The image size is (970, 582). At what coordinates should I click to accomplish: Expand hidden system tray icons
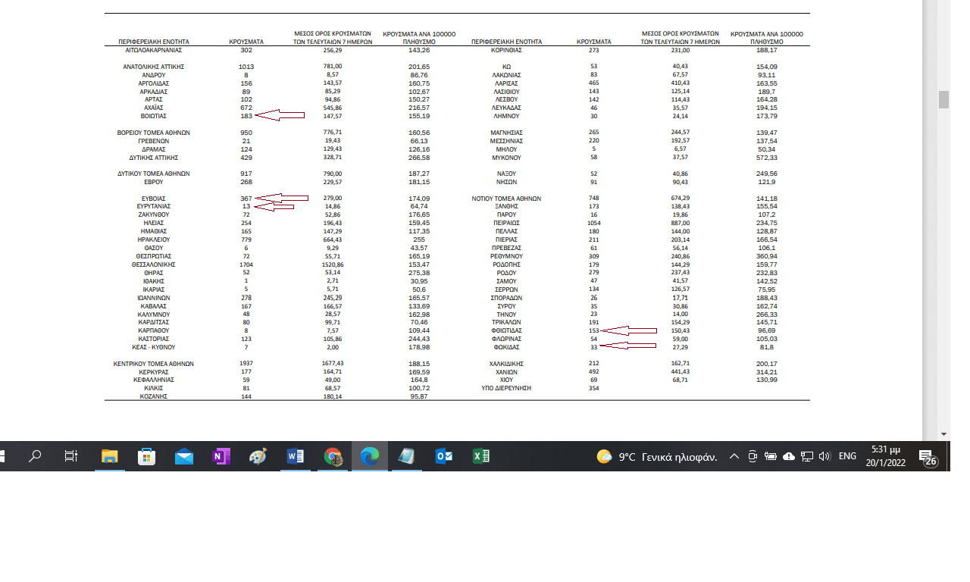click(734, 456)
